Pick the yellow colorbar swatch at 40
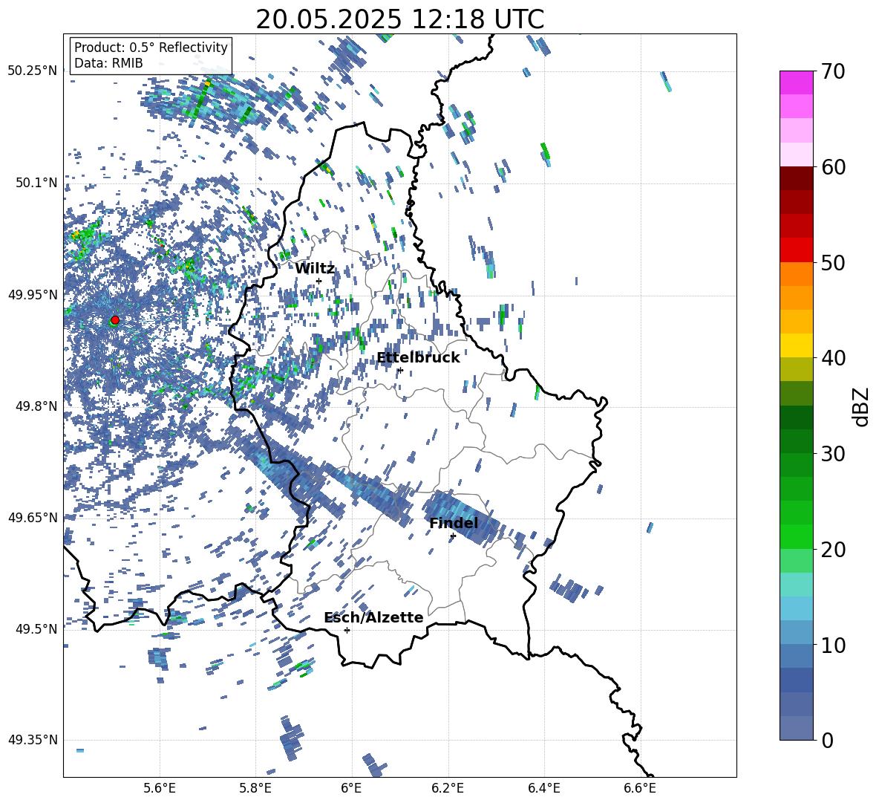The image size is (879, 803). click(x=796, y=345)
